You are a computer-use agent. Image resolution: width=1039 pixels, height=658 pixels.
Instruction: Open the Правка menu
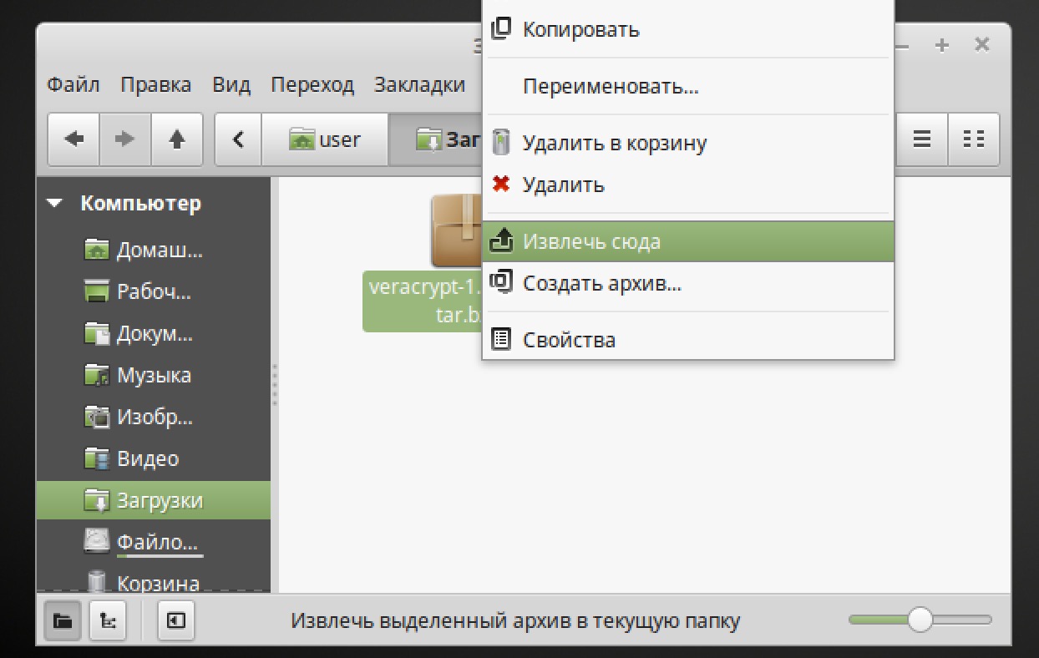click(155, 84)
